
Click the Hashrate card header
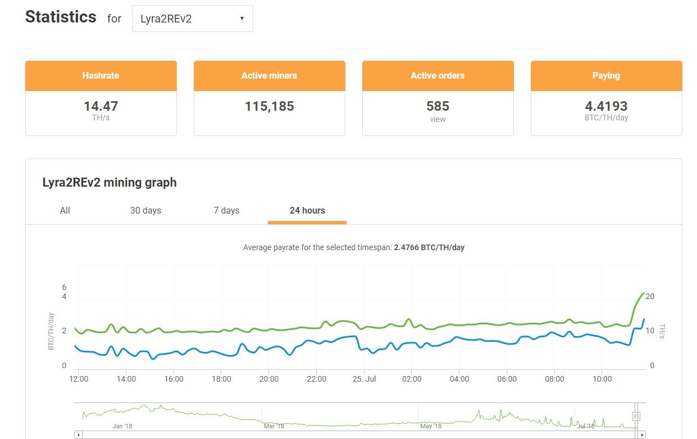click(101, 75)
